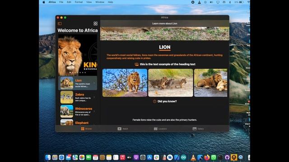Open Maps from the Dock
The height and width of the screenshot is (162, 289).
pos(75,157)
